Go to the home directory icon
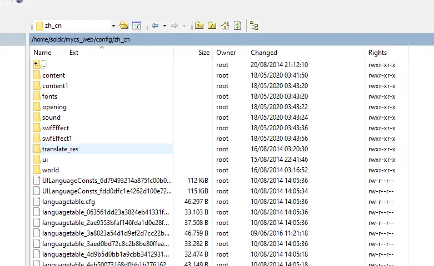The width and height of the screenshot is (434, 266). (x=225, y=25)
